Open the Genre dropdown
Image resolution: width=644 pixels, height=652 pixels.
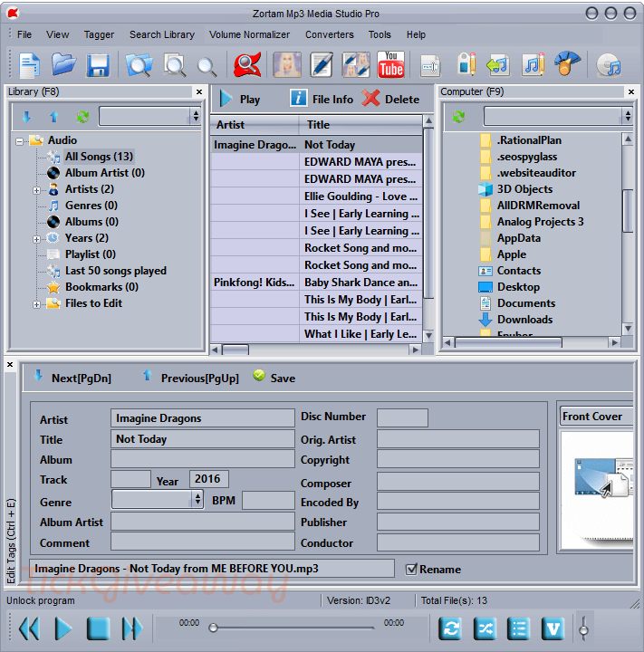click(197, 499)
